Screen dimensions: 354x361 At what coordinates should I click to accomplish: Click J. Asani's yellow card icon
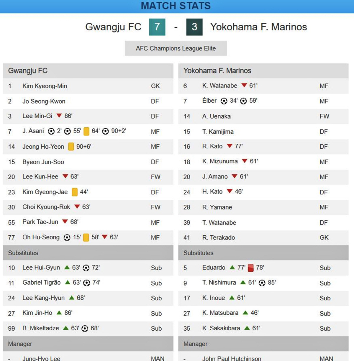coord(86,131)
